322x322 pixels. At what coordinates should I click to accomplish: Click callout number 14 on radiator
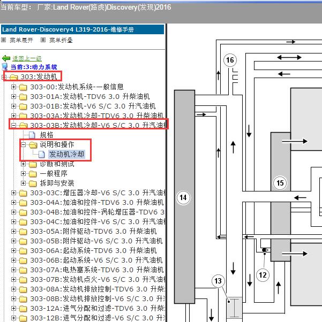coord(183,197)
